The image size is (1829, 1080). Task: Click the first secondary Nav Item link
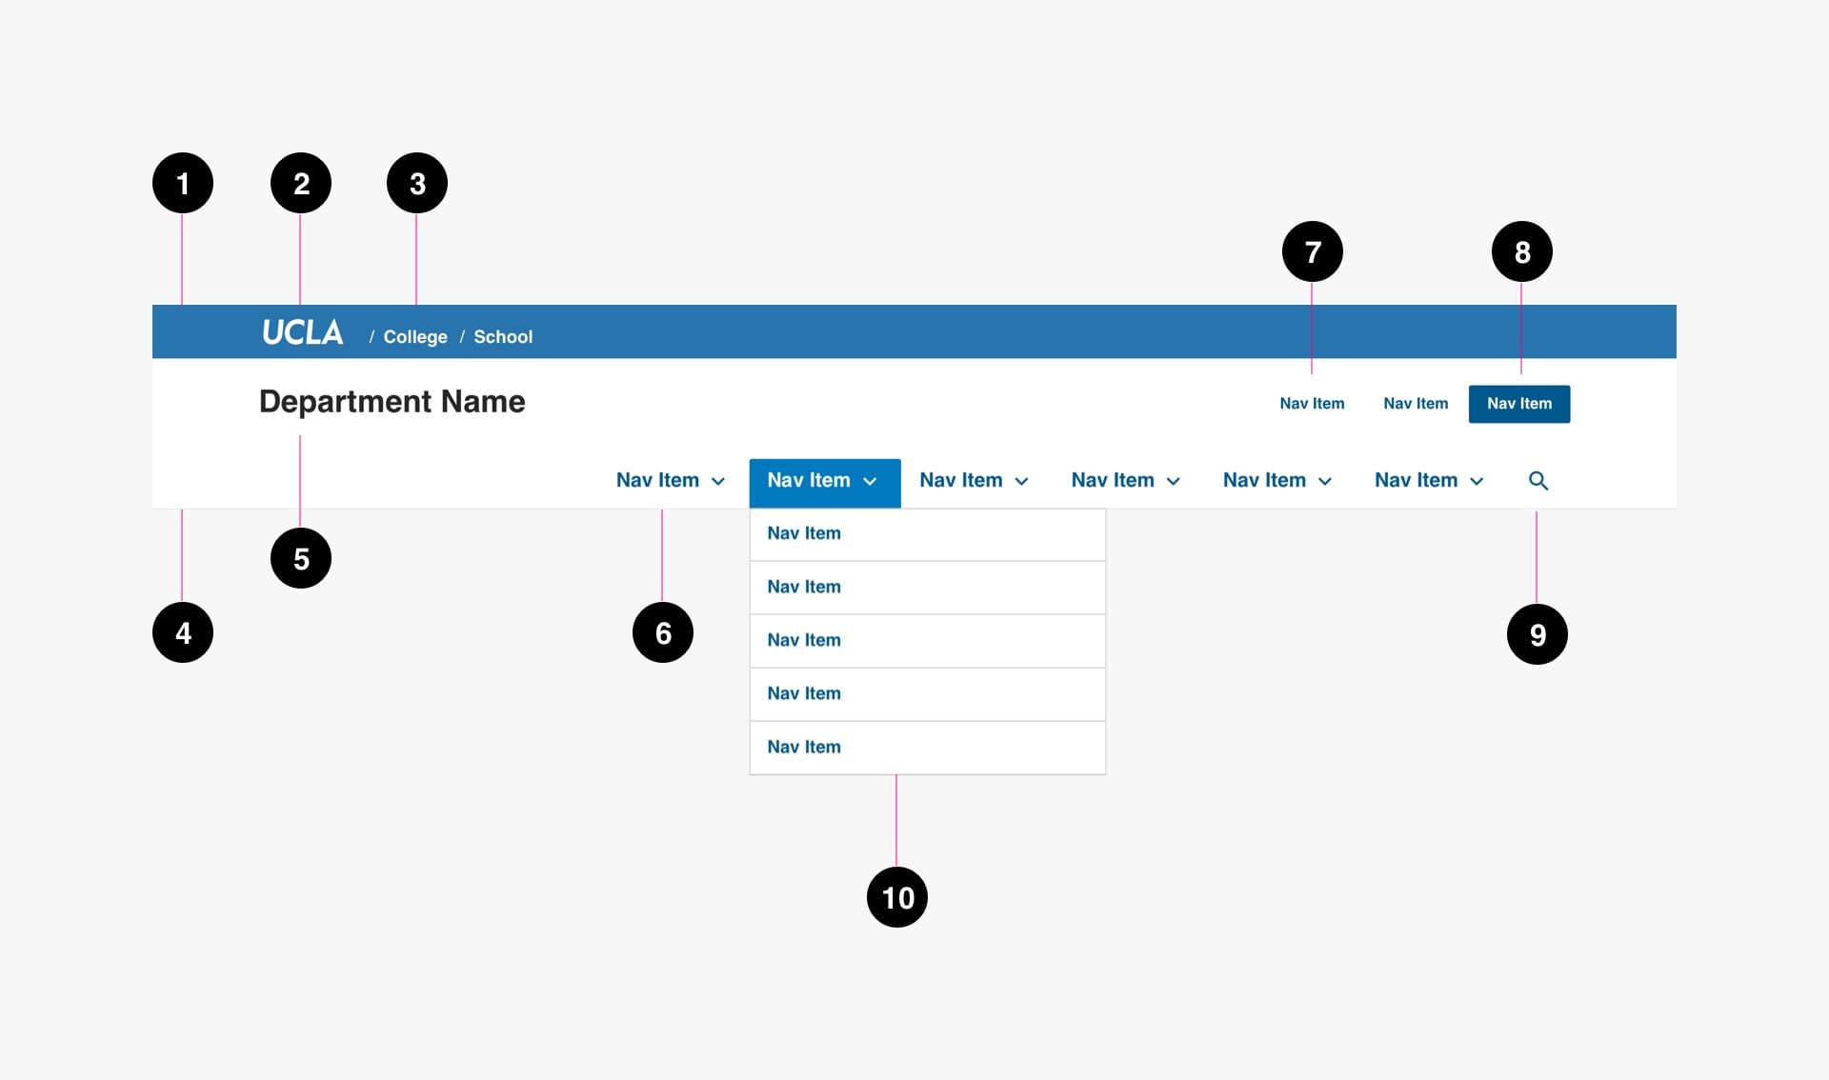(1312, 404)
